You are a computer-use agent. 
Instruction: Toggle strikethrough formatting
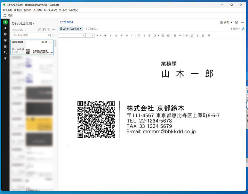tap(122, 36)
